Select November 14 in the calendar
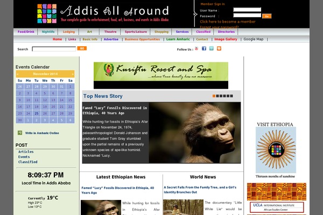This screenshot has height=215, width=323. 61,100
